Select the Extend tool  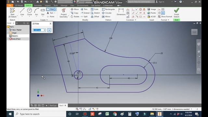pos(85,13)
